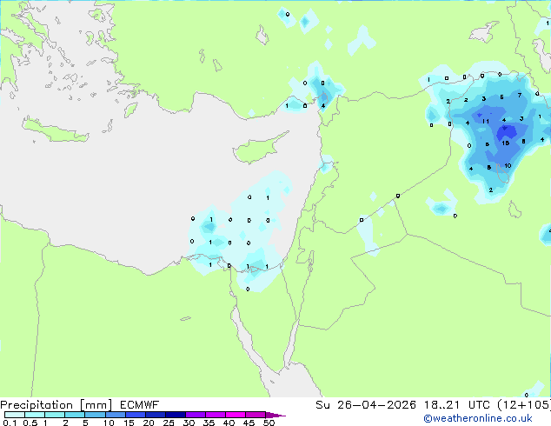
Task: Select the 0.1–0.5 mm legend swatch
Action: coord(15,415)
